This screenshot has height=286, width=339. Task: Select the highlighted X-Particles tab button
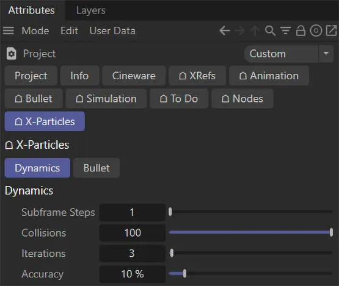pos(45,121)
